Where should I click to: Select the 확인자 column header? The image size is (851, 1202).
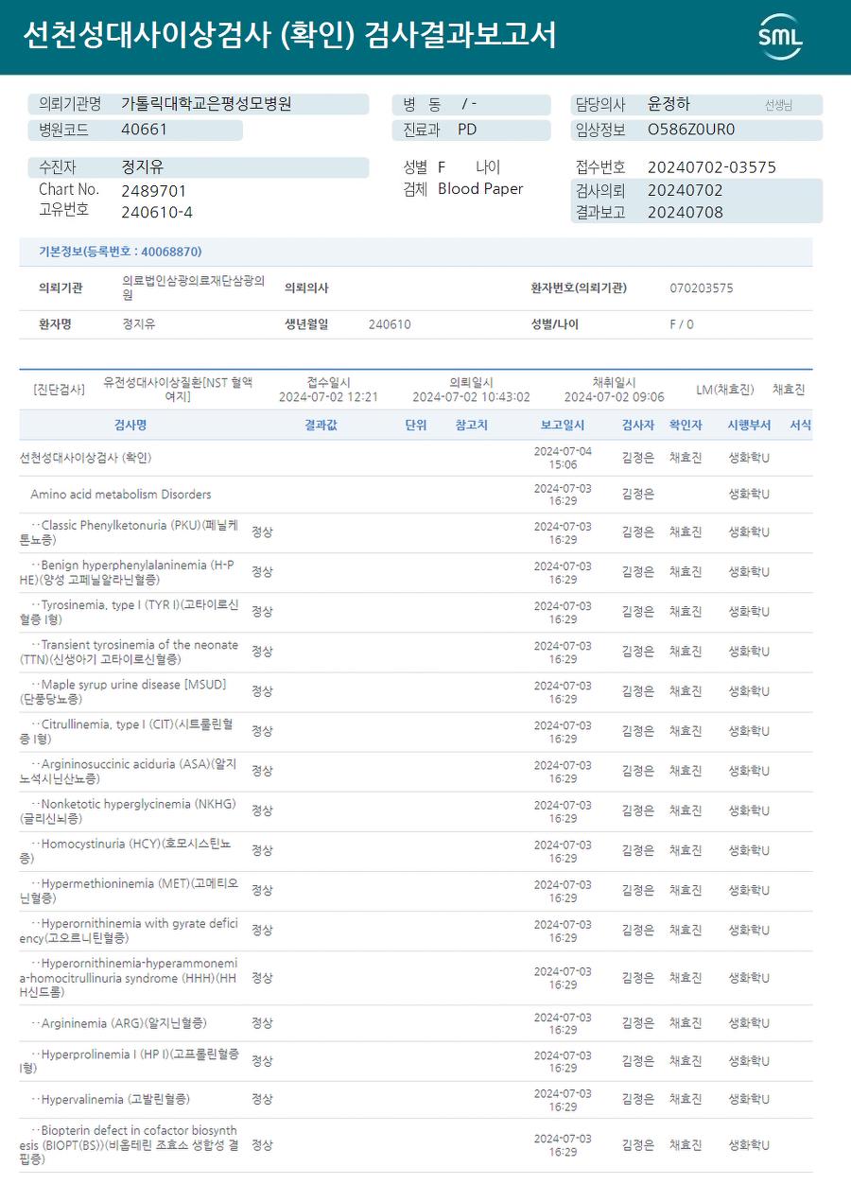(686, 426)
